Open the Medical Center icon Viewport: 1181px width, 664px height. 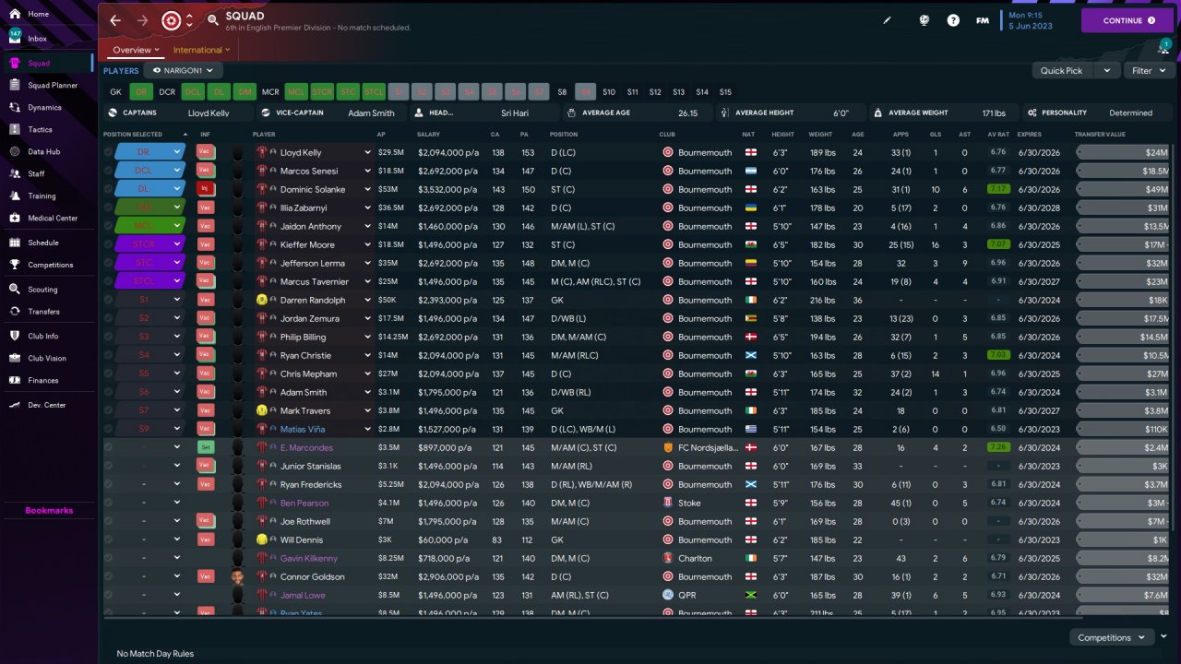click(x=15, y=218)
